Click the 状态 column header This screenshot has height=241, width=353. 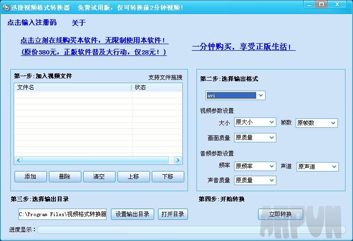(157, 87)
